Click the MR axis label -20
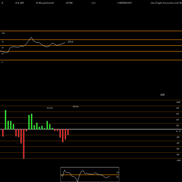The width and height of the screenshot is (182, 182). 178,137
